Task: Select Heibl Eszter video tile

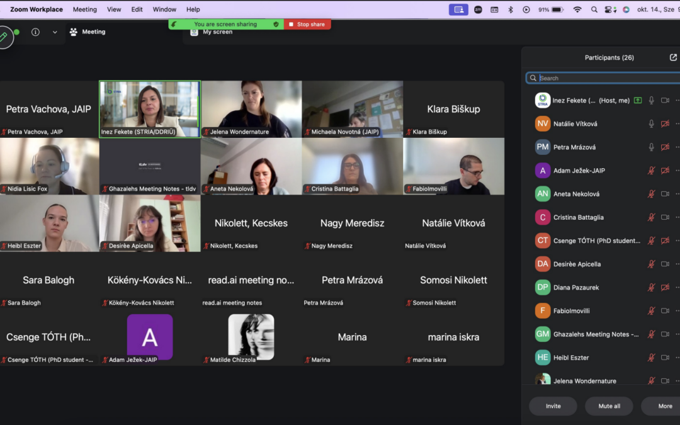Action: coord(49,224)
